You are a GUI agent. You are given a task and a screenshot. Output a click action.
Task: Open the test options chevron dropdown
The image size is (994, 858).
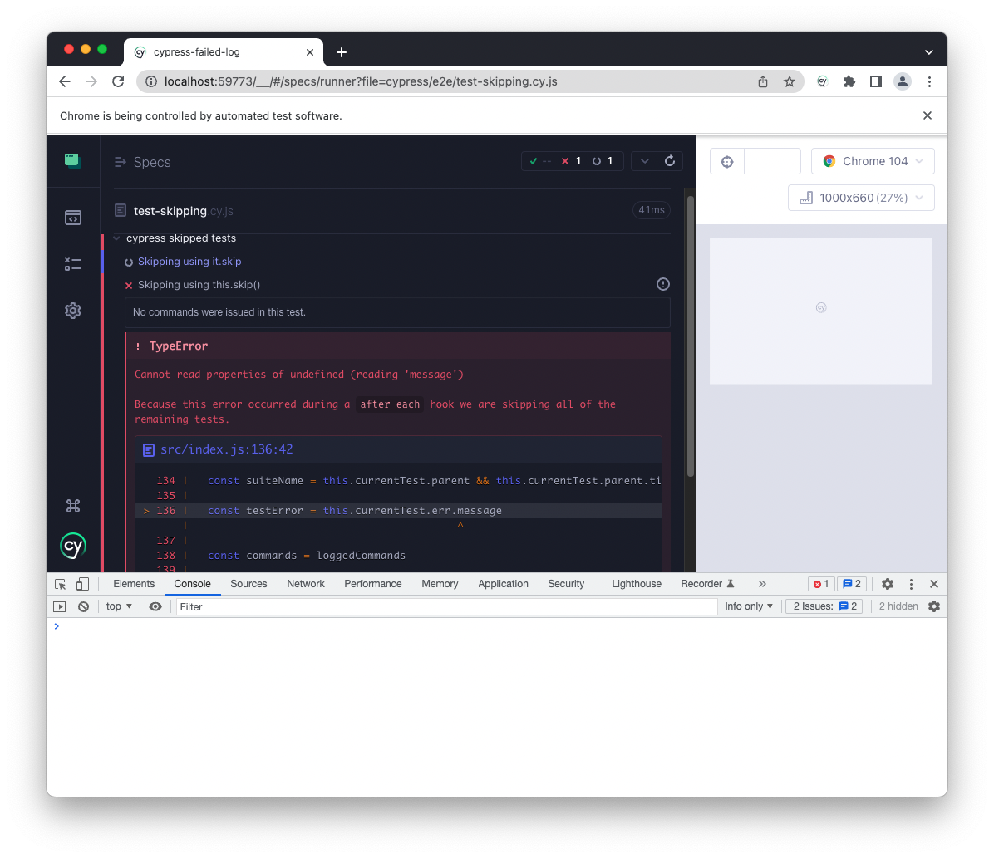tap(644, 161)
